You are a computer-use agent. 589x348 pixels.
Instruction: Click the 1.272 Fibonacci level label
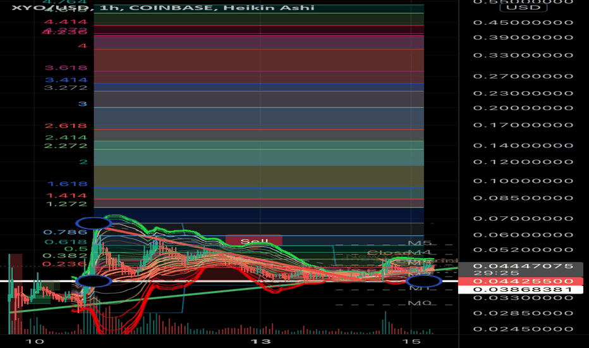(x=66, y=204)
